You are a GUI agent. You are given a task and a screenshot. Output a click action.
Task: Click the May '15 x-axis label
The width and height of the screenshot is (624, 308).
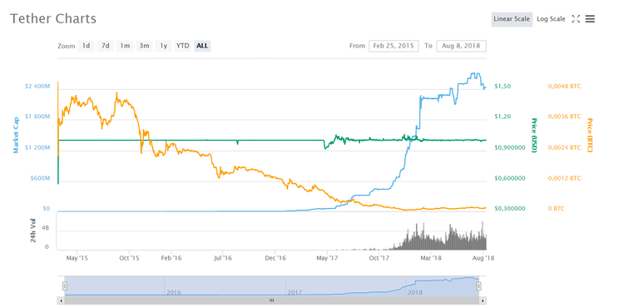pyautogui.click(x=77, y=258)
